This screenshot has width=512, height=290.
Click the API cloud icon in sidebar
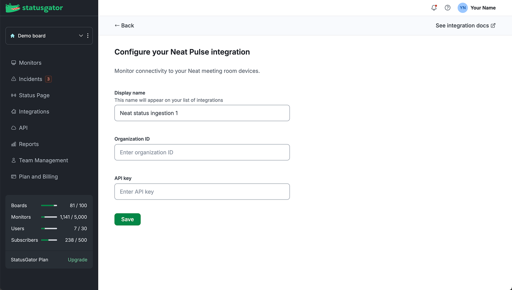click(x=14, y=128)
